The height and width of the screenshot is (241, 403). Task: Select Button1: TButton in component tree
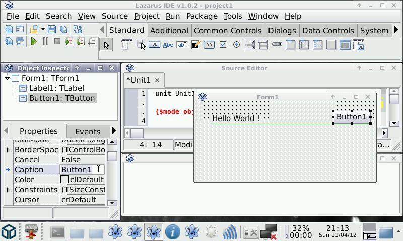[62, 98]
